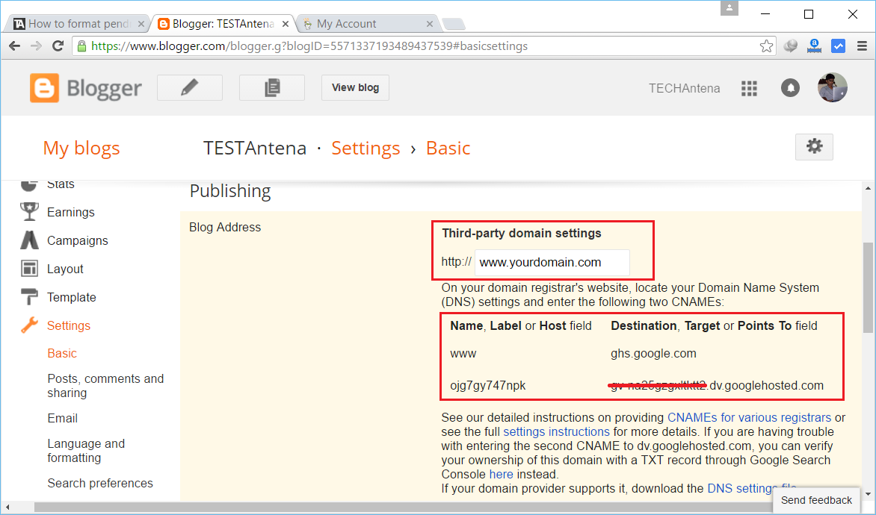The height and width of the screenshot is (515, 876).
Task: Click the vertical scrollbar up arrow
Action: click(x=868, y=188)
